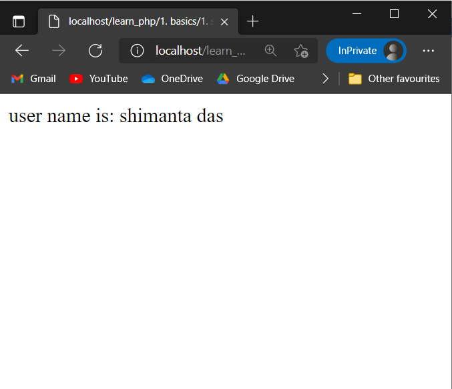Image resolution: width=452 pixels, height=389 pixels.
Task: Switch to the localhost/learn_php tab
Action: coord(134,21)
